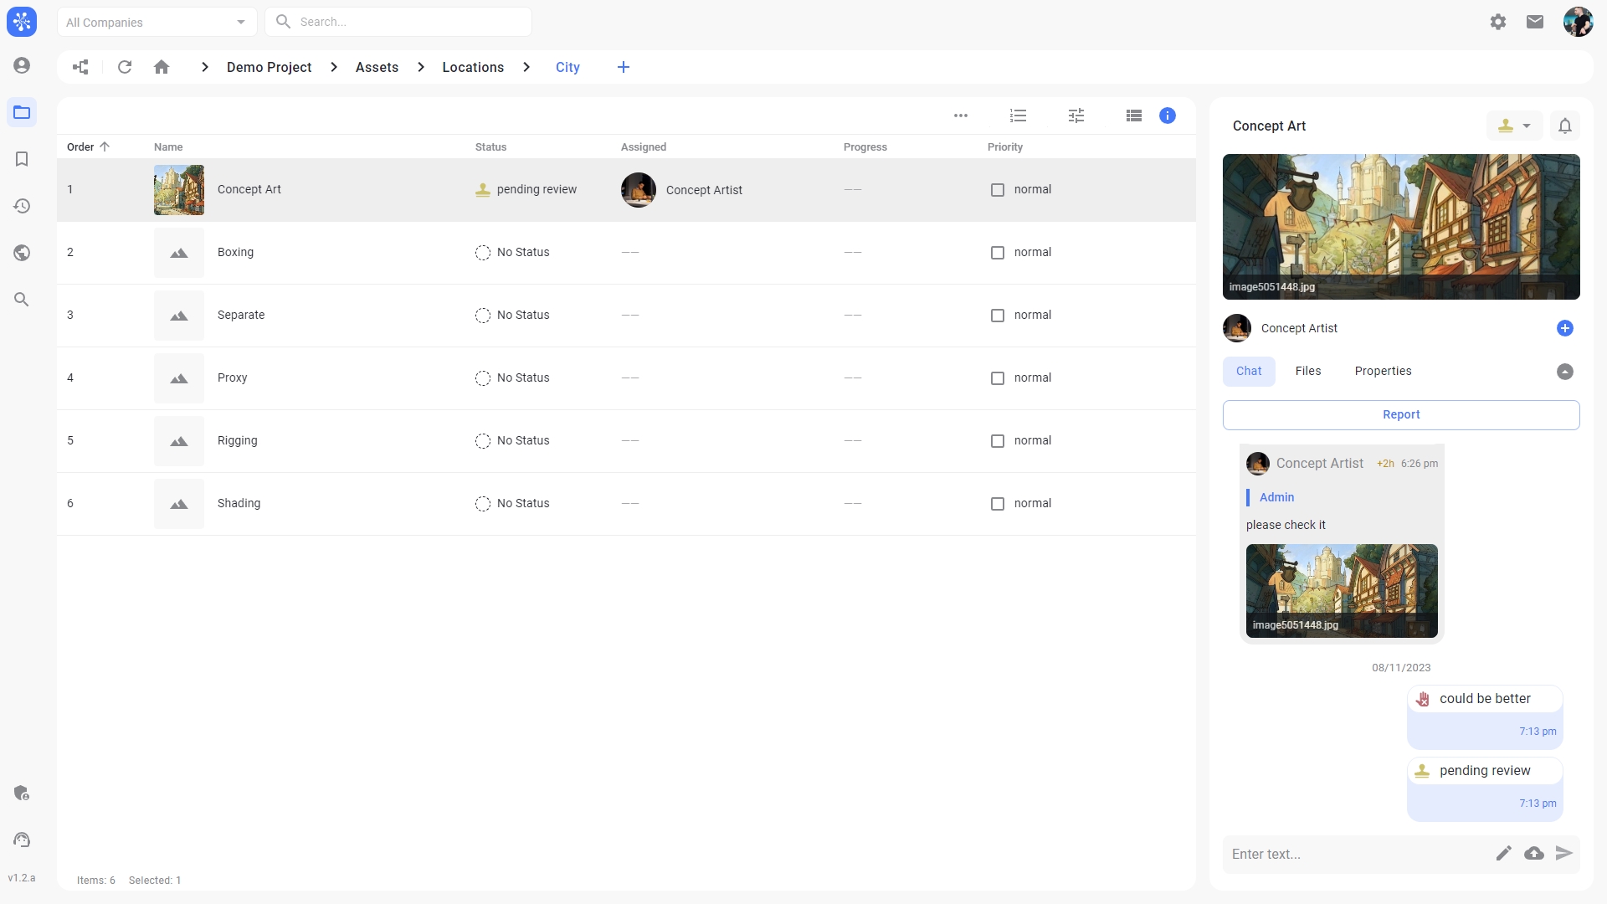Screen dimensions: 1607x904
Task: Select the Shading row name
Action: click(239, 503)
